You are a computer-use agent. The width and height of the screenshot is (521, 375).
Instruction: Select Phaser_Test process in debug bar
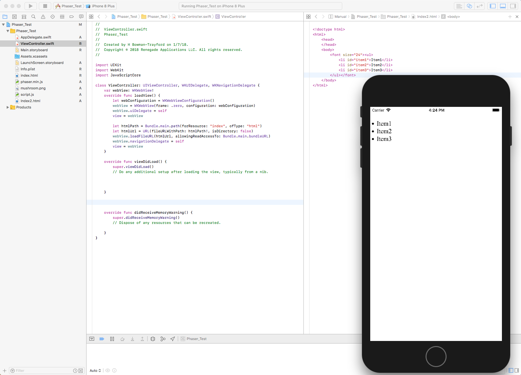(x=193, y=339)
